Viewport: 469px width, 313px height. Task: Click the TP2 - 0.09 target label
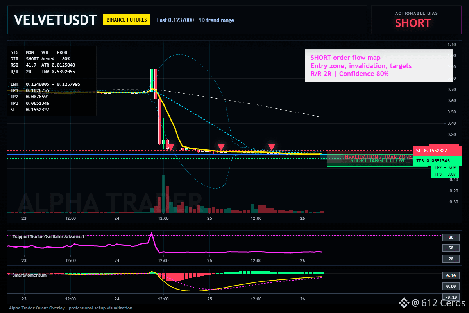point(445,167)
